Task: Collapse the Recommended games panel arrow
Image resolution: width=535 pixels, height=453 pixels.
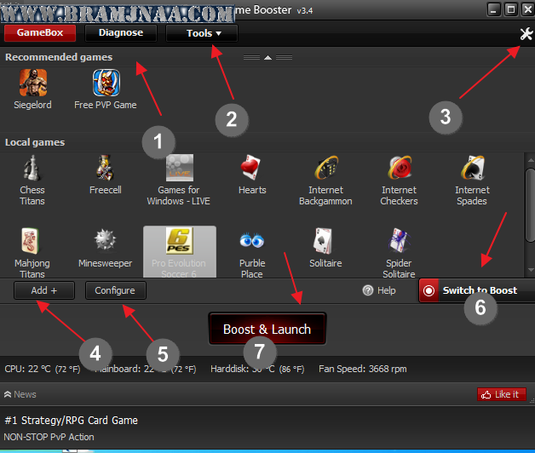Action: (x=267, y=57)
